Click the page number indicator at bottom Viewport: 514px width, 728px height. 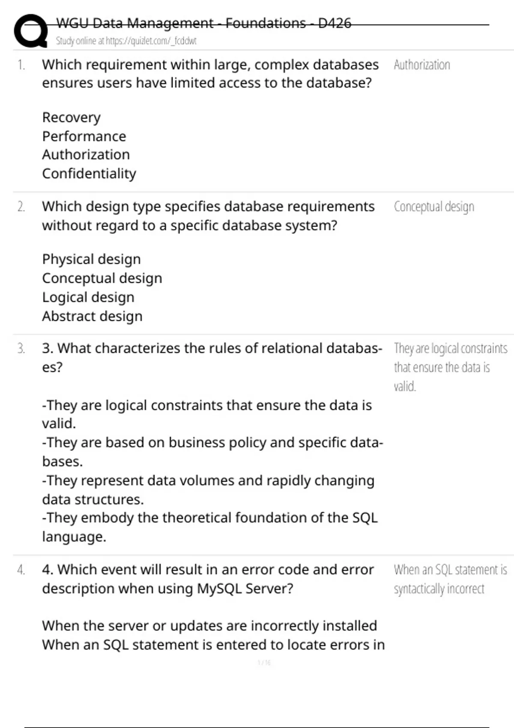coord(264,663)
